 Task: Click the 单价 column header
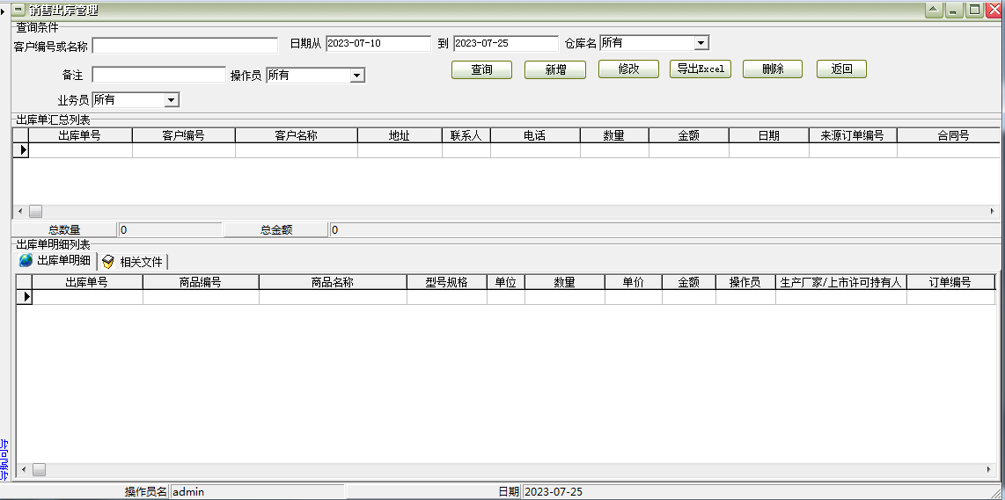(634, 282)
